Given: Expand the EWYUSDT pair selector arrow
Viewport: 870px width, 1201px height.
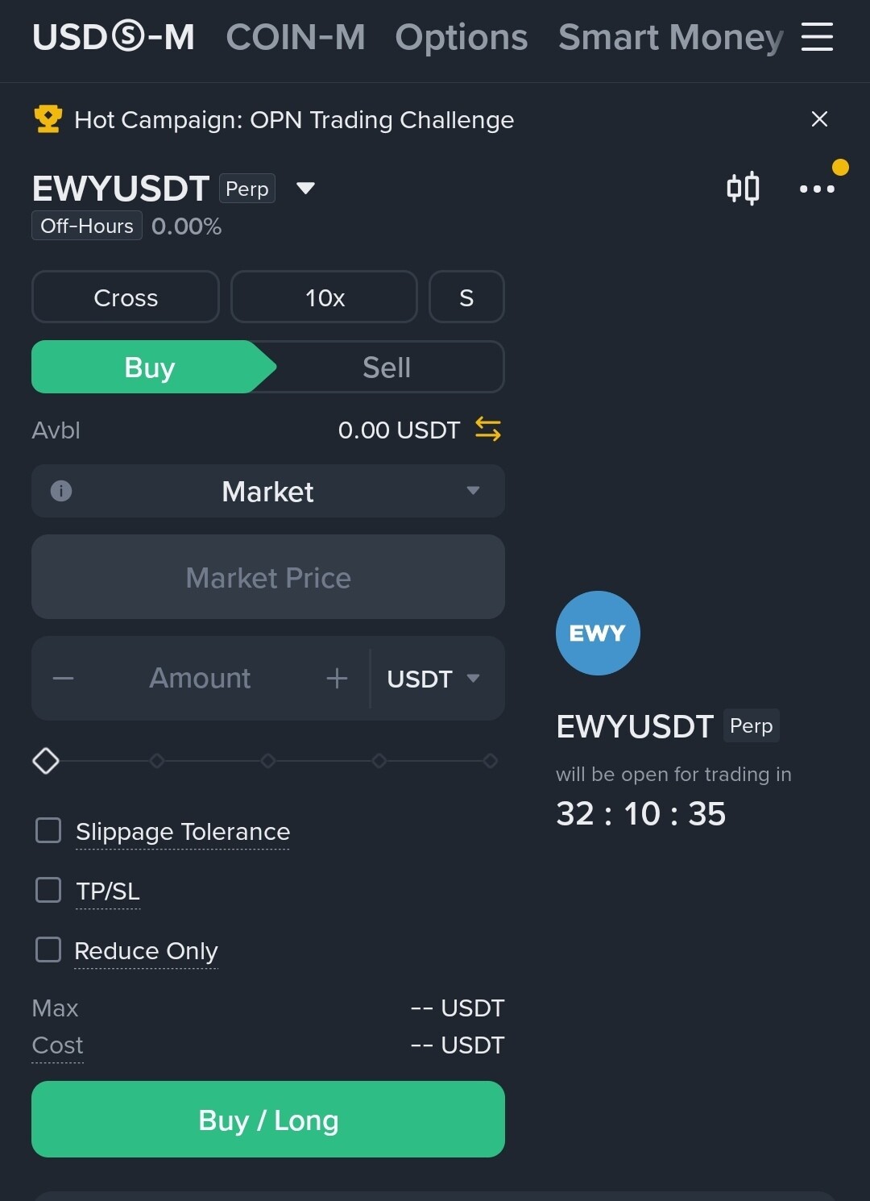Looking at the screenshot, I should [305, 189].
